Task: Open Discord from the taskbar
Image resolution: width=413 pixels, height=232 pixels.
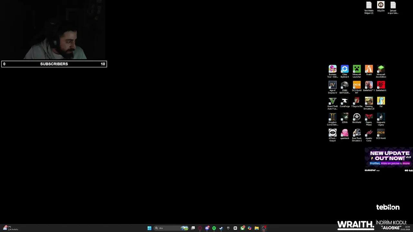Action: click(x=207, y=228)
